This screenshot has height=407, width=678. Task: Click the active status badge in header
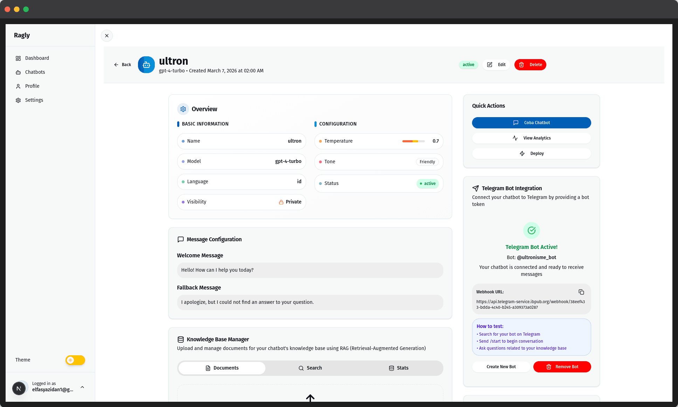(x=468, y=65)
